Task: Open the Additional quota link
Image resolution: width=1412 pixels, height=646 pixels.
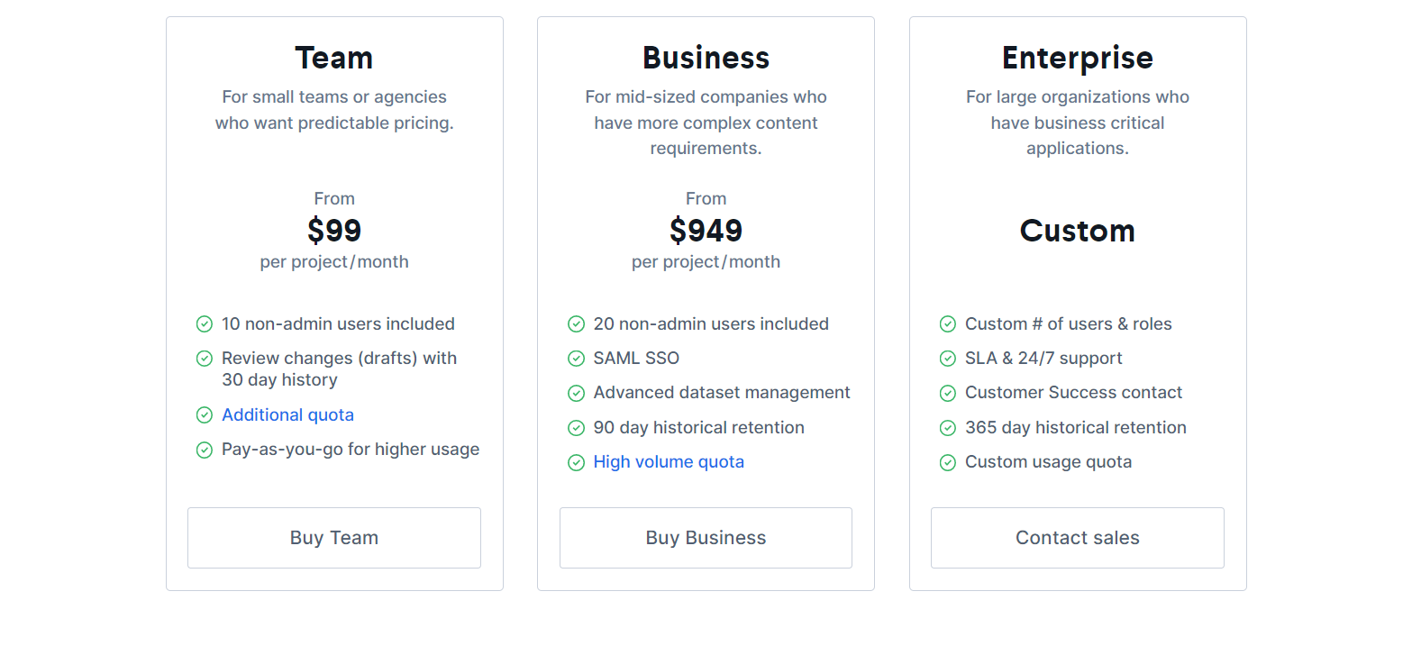Action: pos(287,414)
